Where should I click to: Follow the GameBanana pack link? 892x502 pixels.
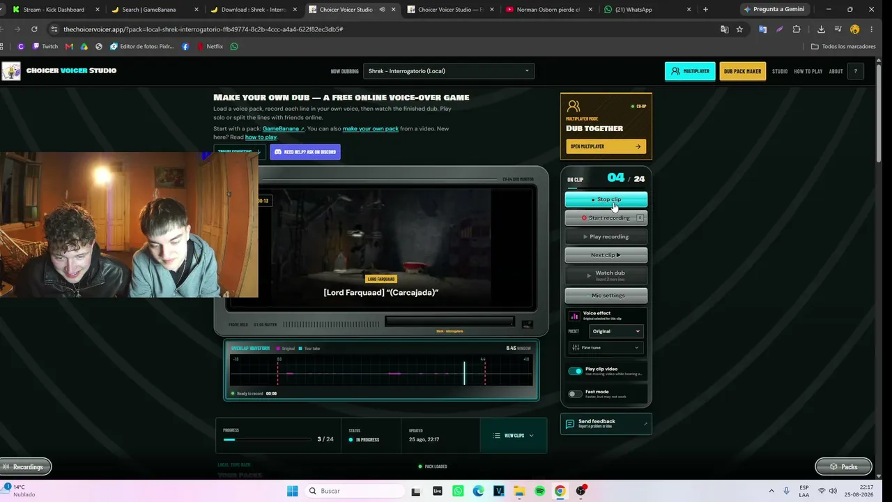coord(283,129)
